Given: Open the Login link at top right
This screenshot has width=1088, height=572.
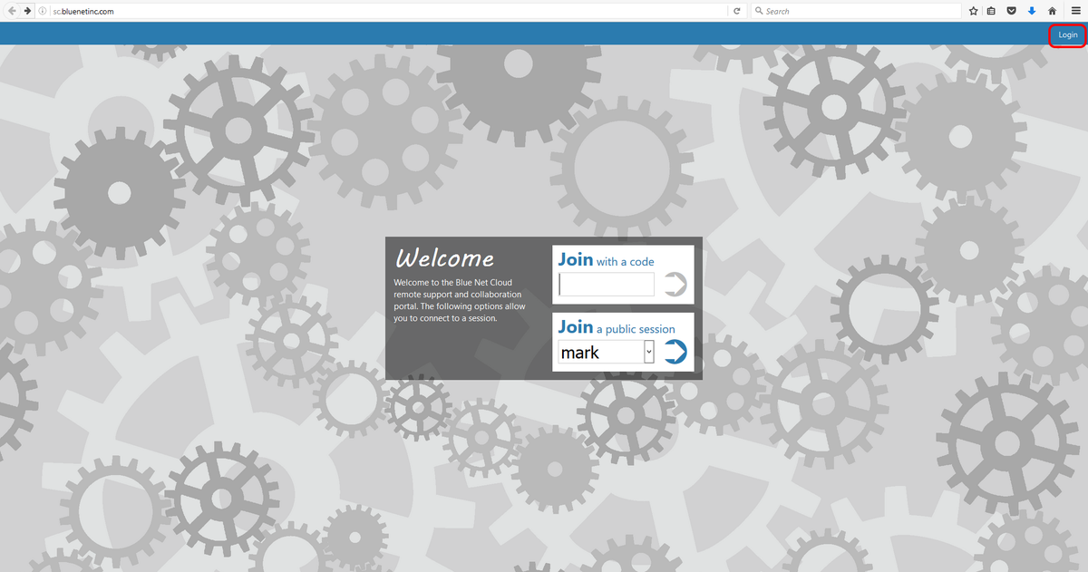Looking at the screenshot, I should [1068, 34].
